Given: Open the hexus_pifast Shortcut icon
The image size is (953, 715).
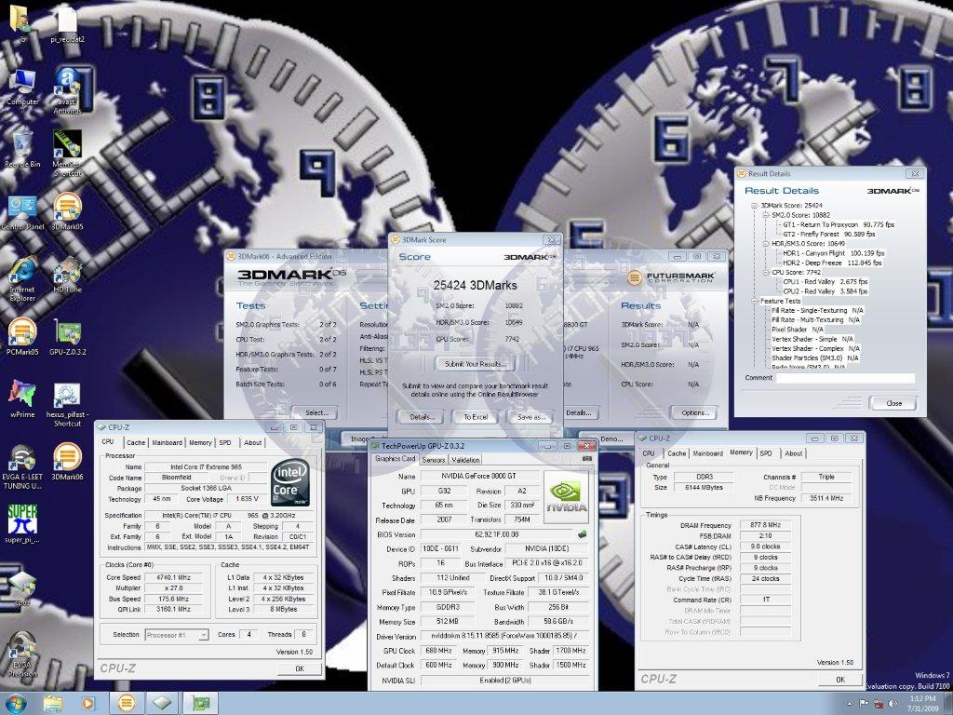Looking at the screenshot, I should pos(67,404).
